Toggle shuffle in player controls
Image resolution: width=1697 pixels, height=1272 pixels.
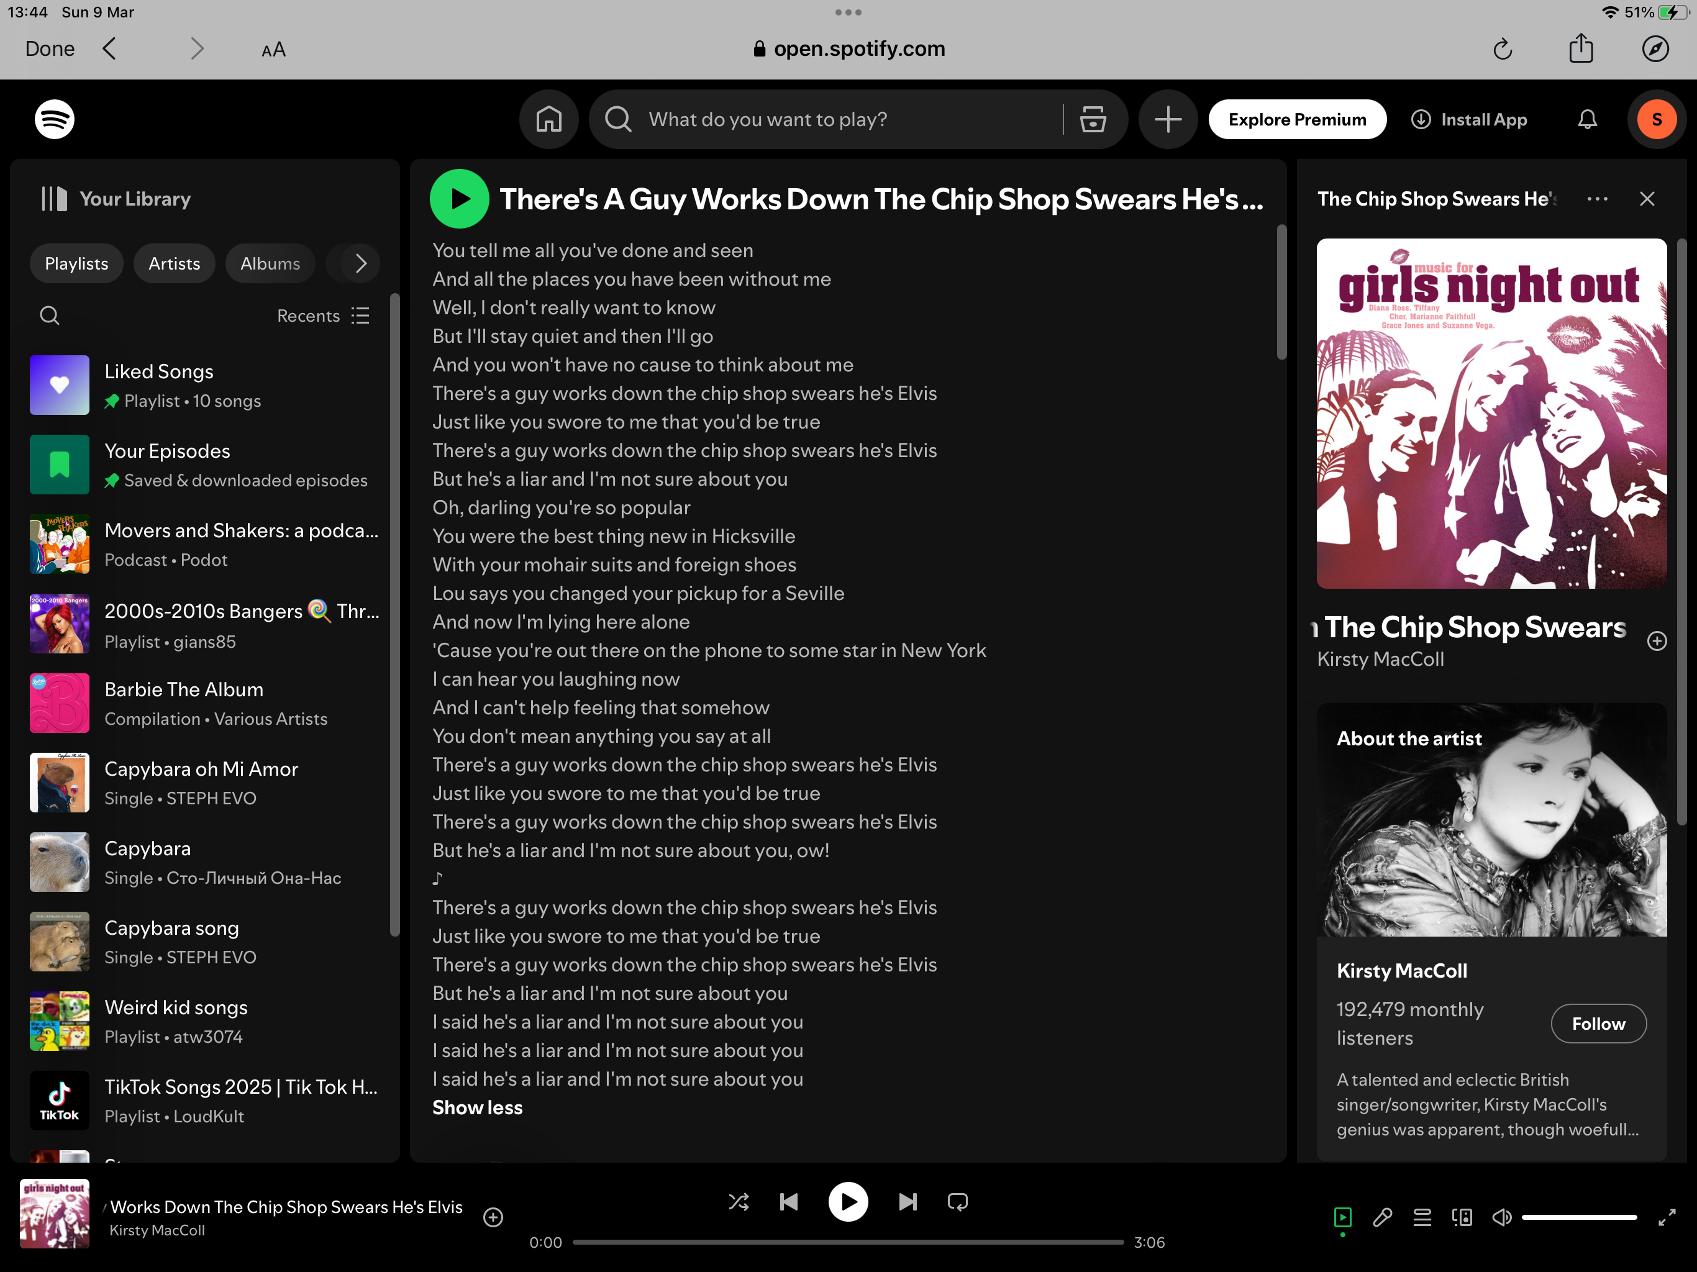(x=739, y=1201)
